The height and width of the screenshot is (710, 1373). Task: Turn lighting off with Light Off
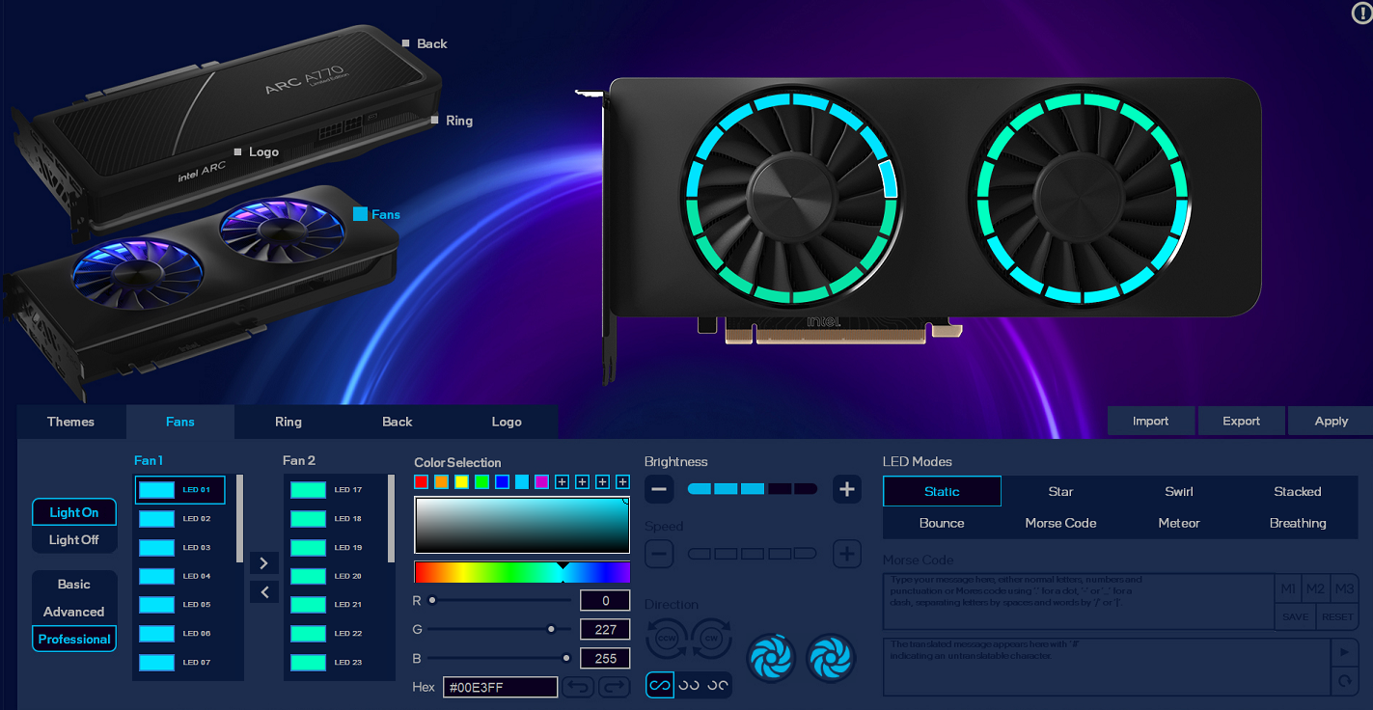click(x=74, y=540)
